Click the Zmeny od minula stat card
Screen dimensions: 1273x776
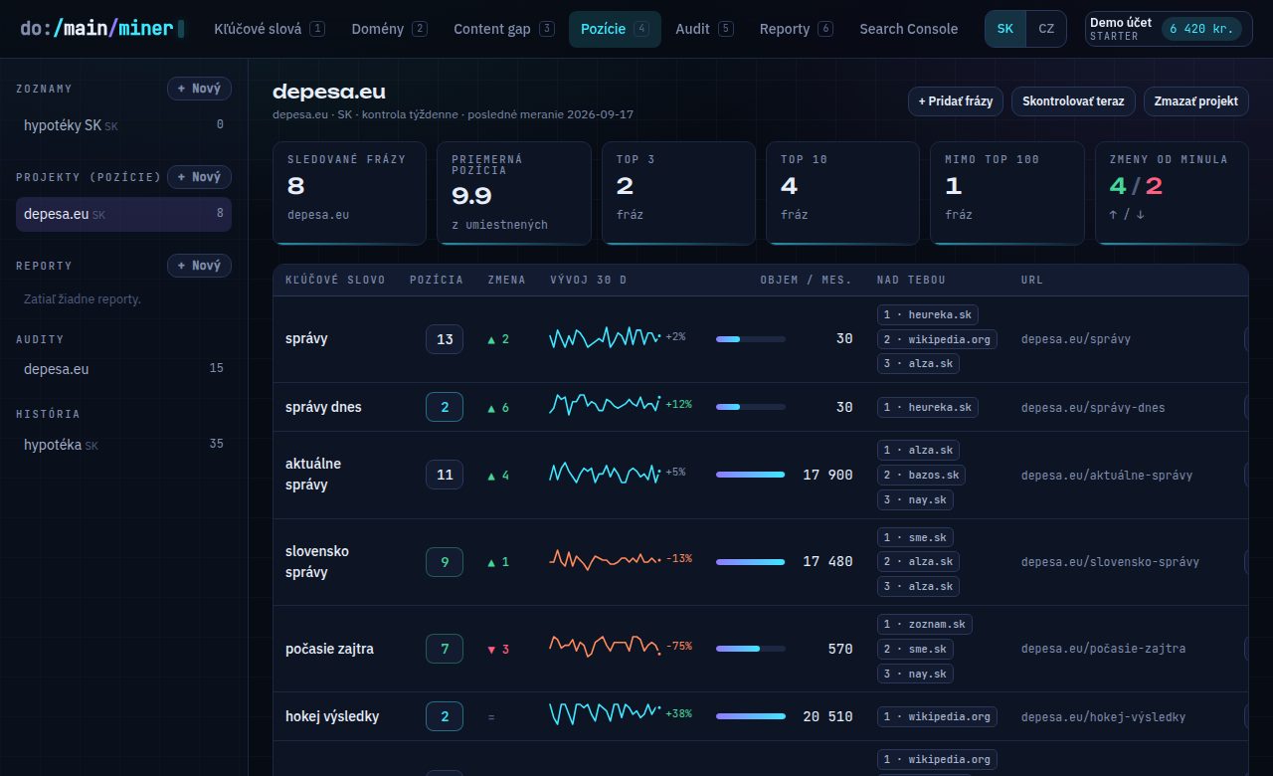[1172, 192]
